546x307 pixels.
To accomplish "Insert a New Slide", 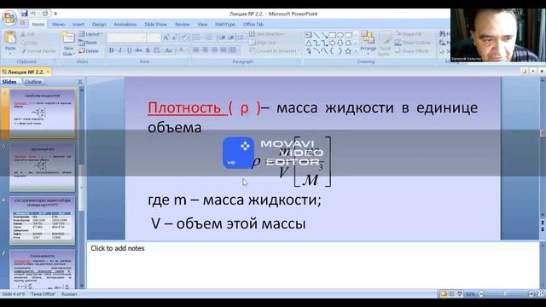I will [x=68, y=43].
